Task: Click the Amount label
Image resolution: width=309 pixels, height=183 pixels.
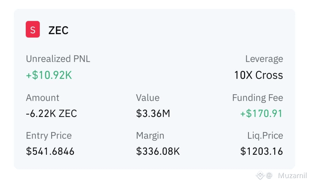Action: (43, 98)
